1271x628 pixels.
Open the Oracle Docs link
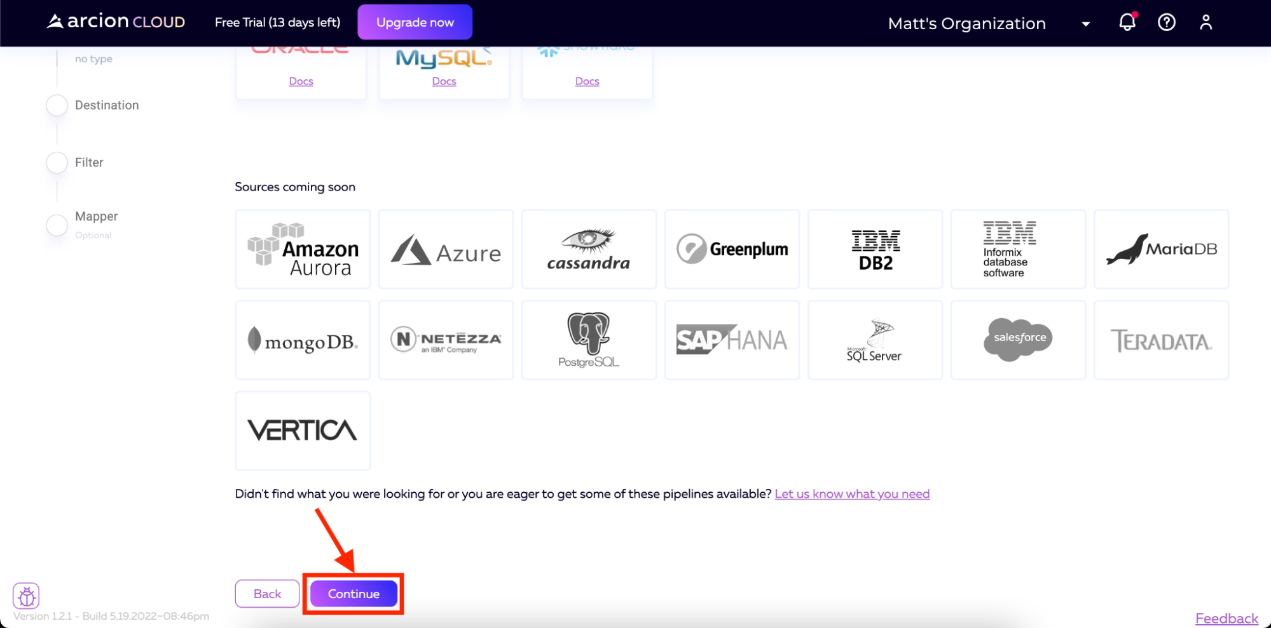click(x=301, y=81)
